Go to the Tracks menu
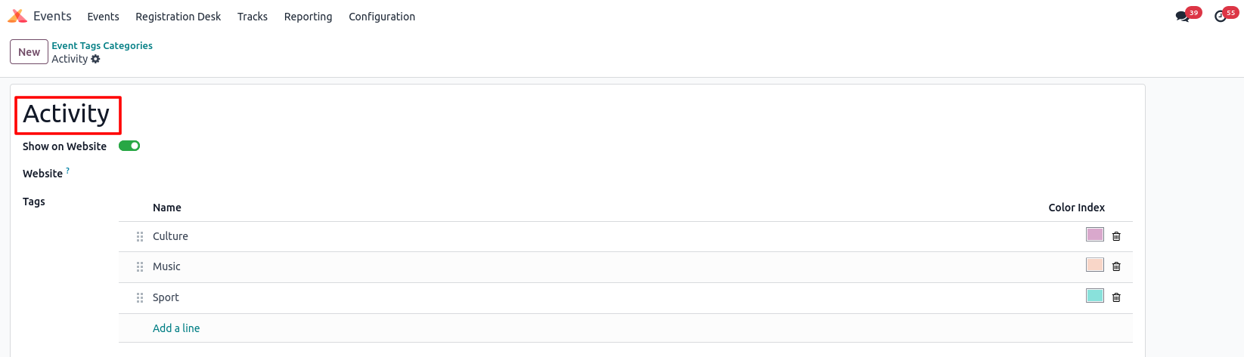1244x357 pixels. coord(253,17)
